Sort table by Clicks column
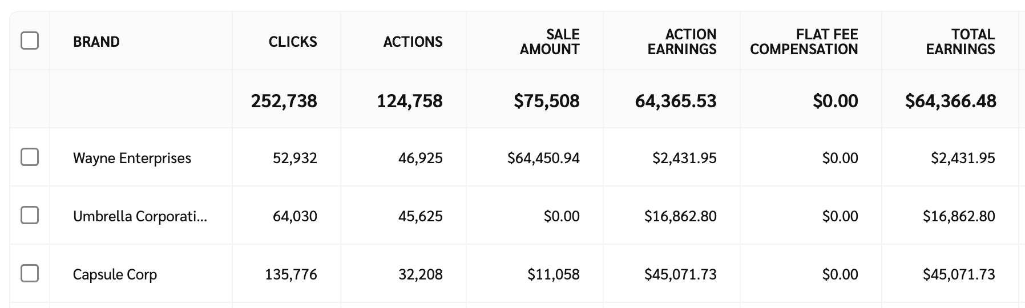This screenshot has width=1025, height=308. pyautogui.click(x=293, y=42)
